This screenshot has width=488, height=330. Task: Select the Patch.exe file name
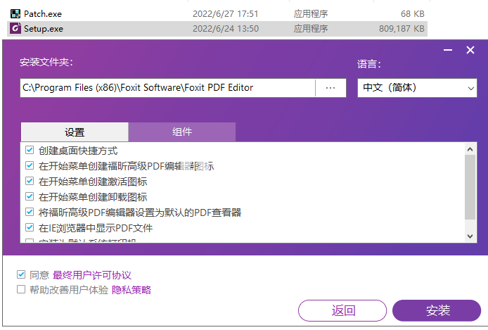pos(43,14)
